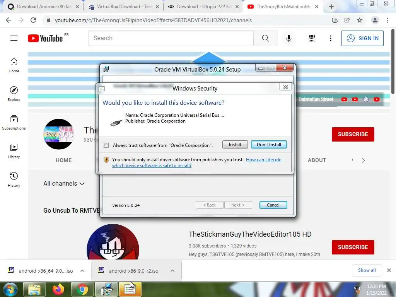Open the Chrome profile avatar

pyautogui.click(x=375, y=20)
